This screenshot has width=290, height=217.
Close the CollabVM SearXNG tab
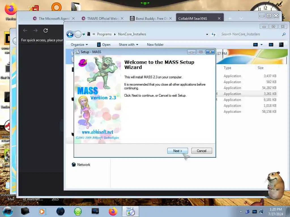pos(219,18)
